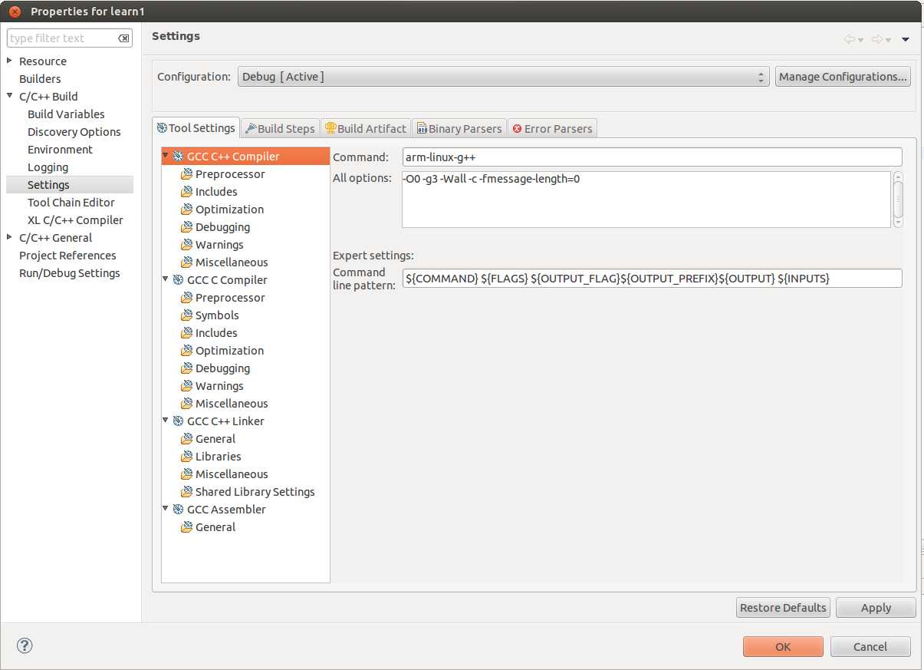Open Run/Debug Settings page

point(70,273)
